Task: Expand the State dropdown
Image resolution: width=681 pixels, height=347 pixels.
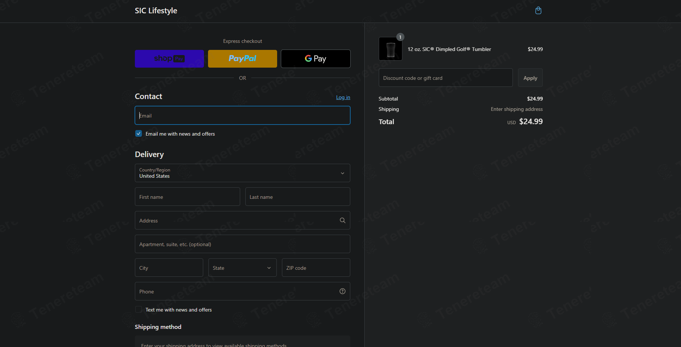Action: click(x=242, y=268)
